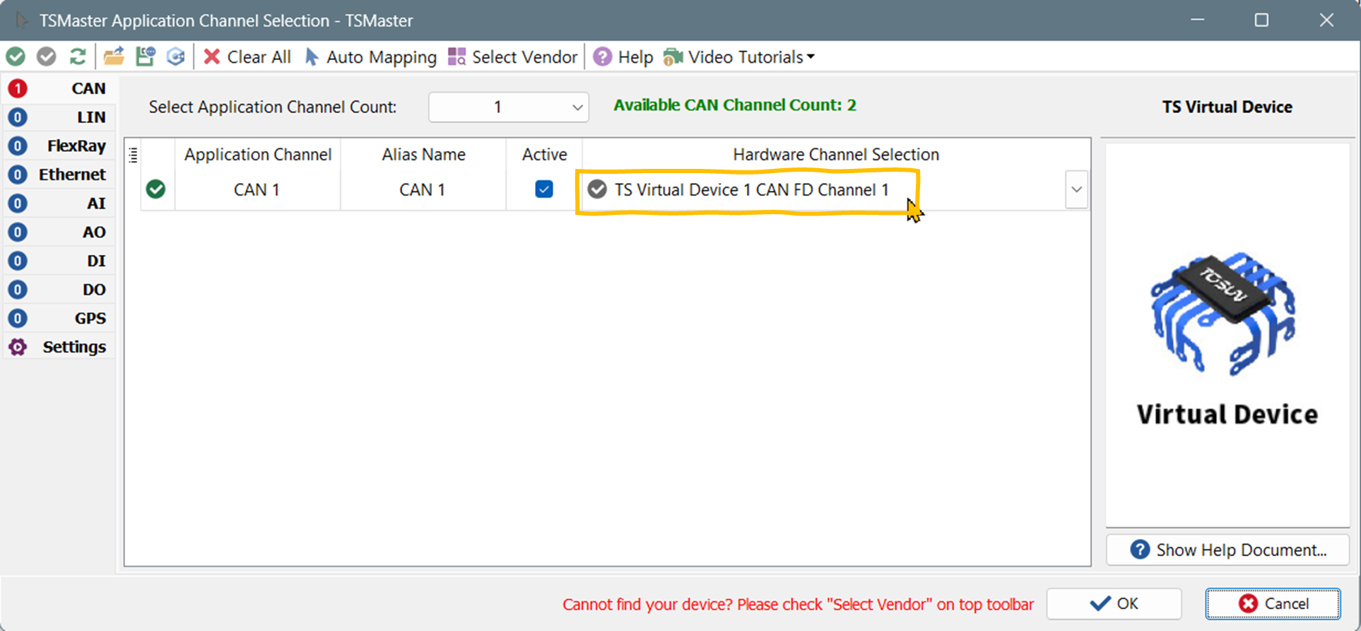Screen dimensions: 1361x631
Task: Close the TSMaster window
Action: point(1326,20)
